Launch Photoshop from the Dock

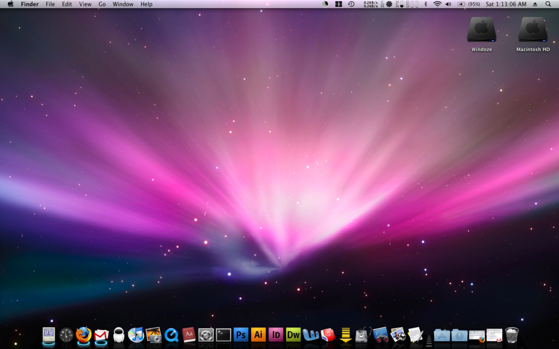pos(241,335)
